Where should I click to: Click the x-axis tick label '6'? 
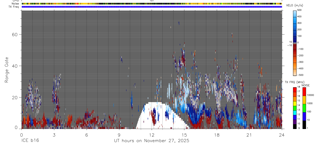point(86,135)
